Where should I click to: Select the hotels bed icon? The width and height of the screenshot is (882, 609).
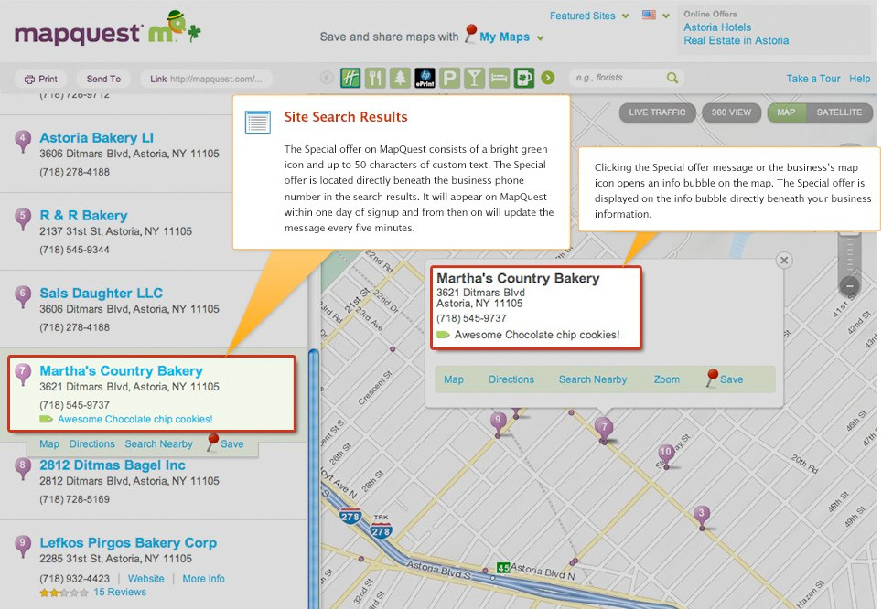click(499, 78)
